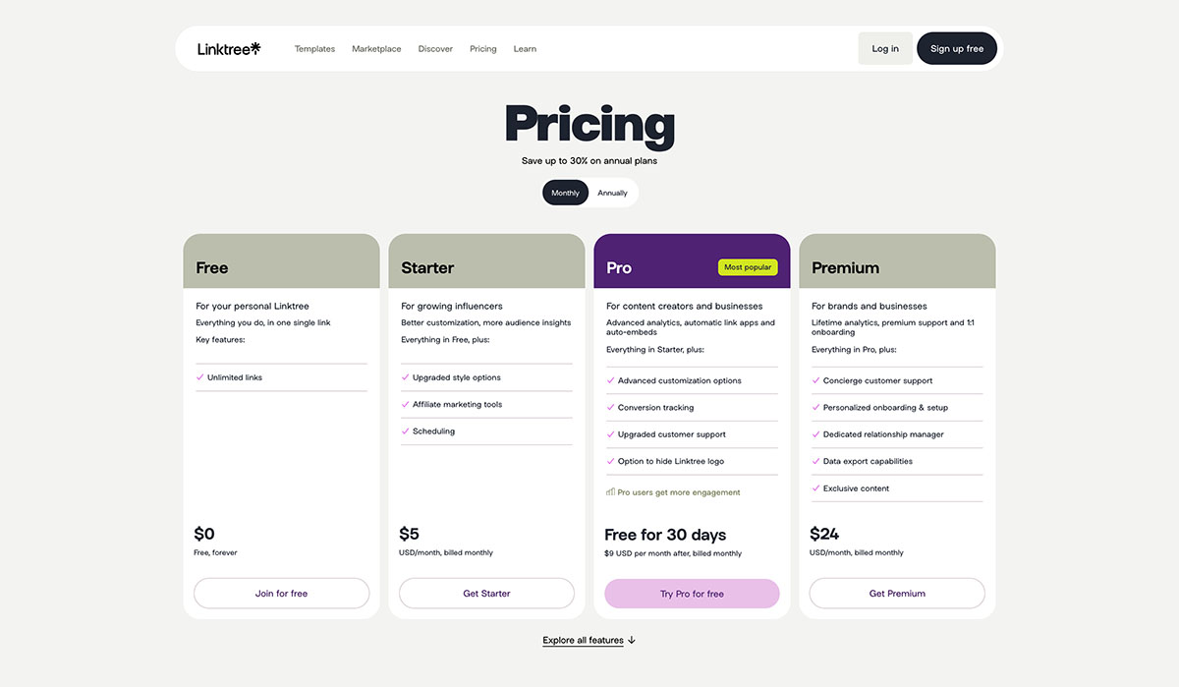Toggle the Annually plan pill
The width and height of the screenshot is (1179, 687).
pyautogui.click(x=612, y=192)
